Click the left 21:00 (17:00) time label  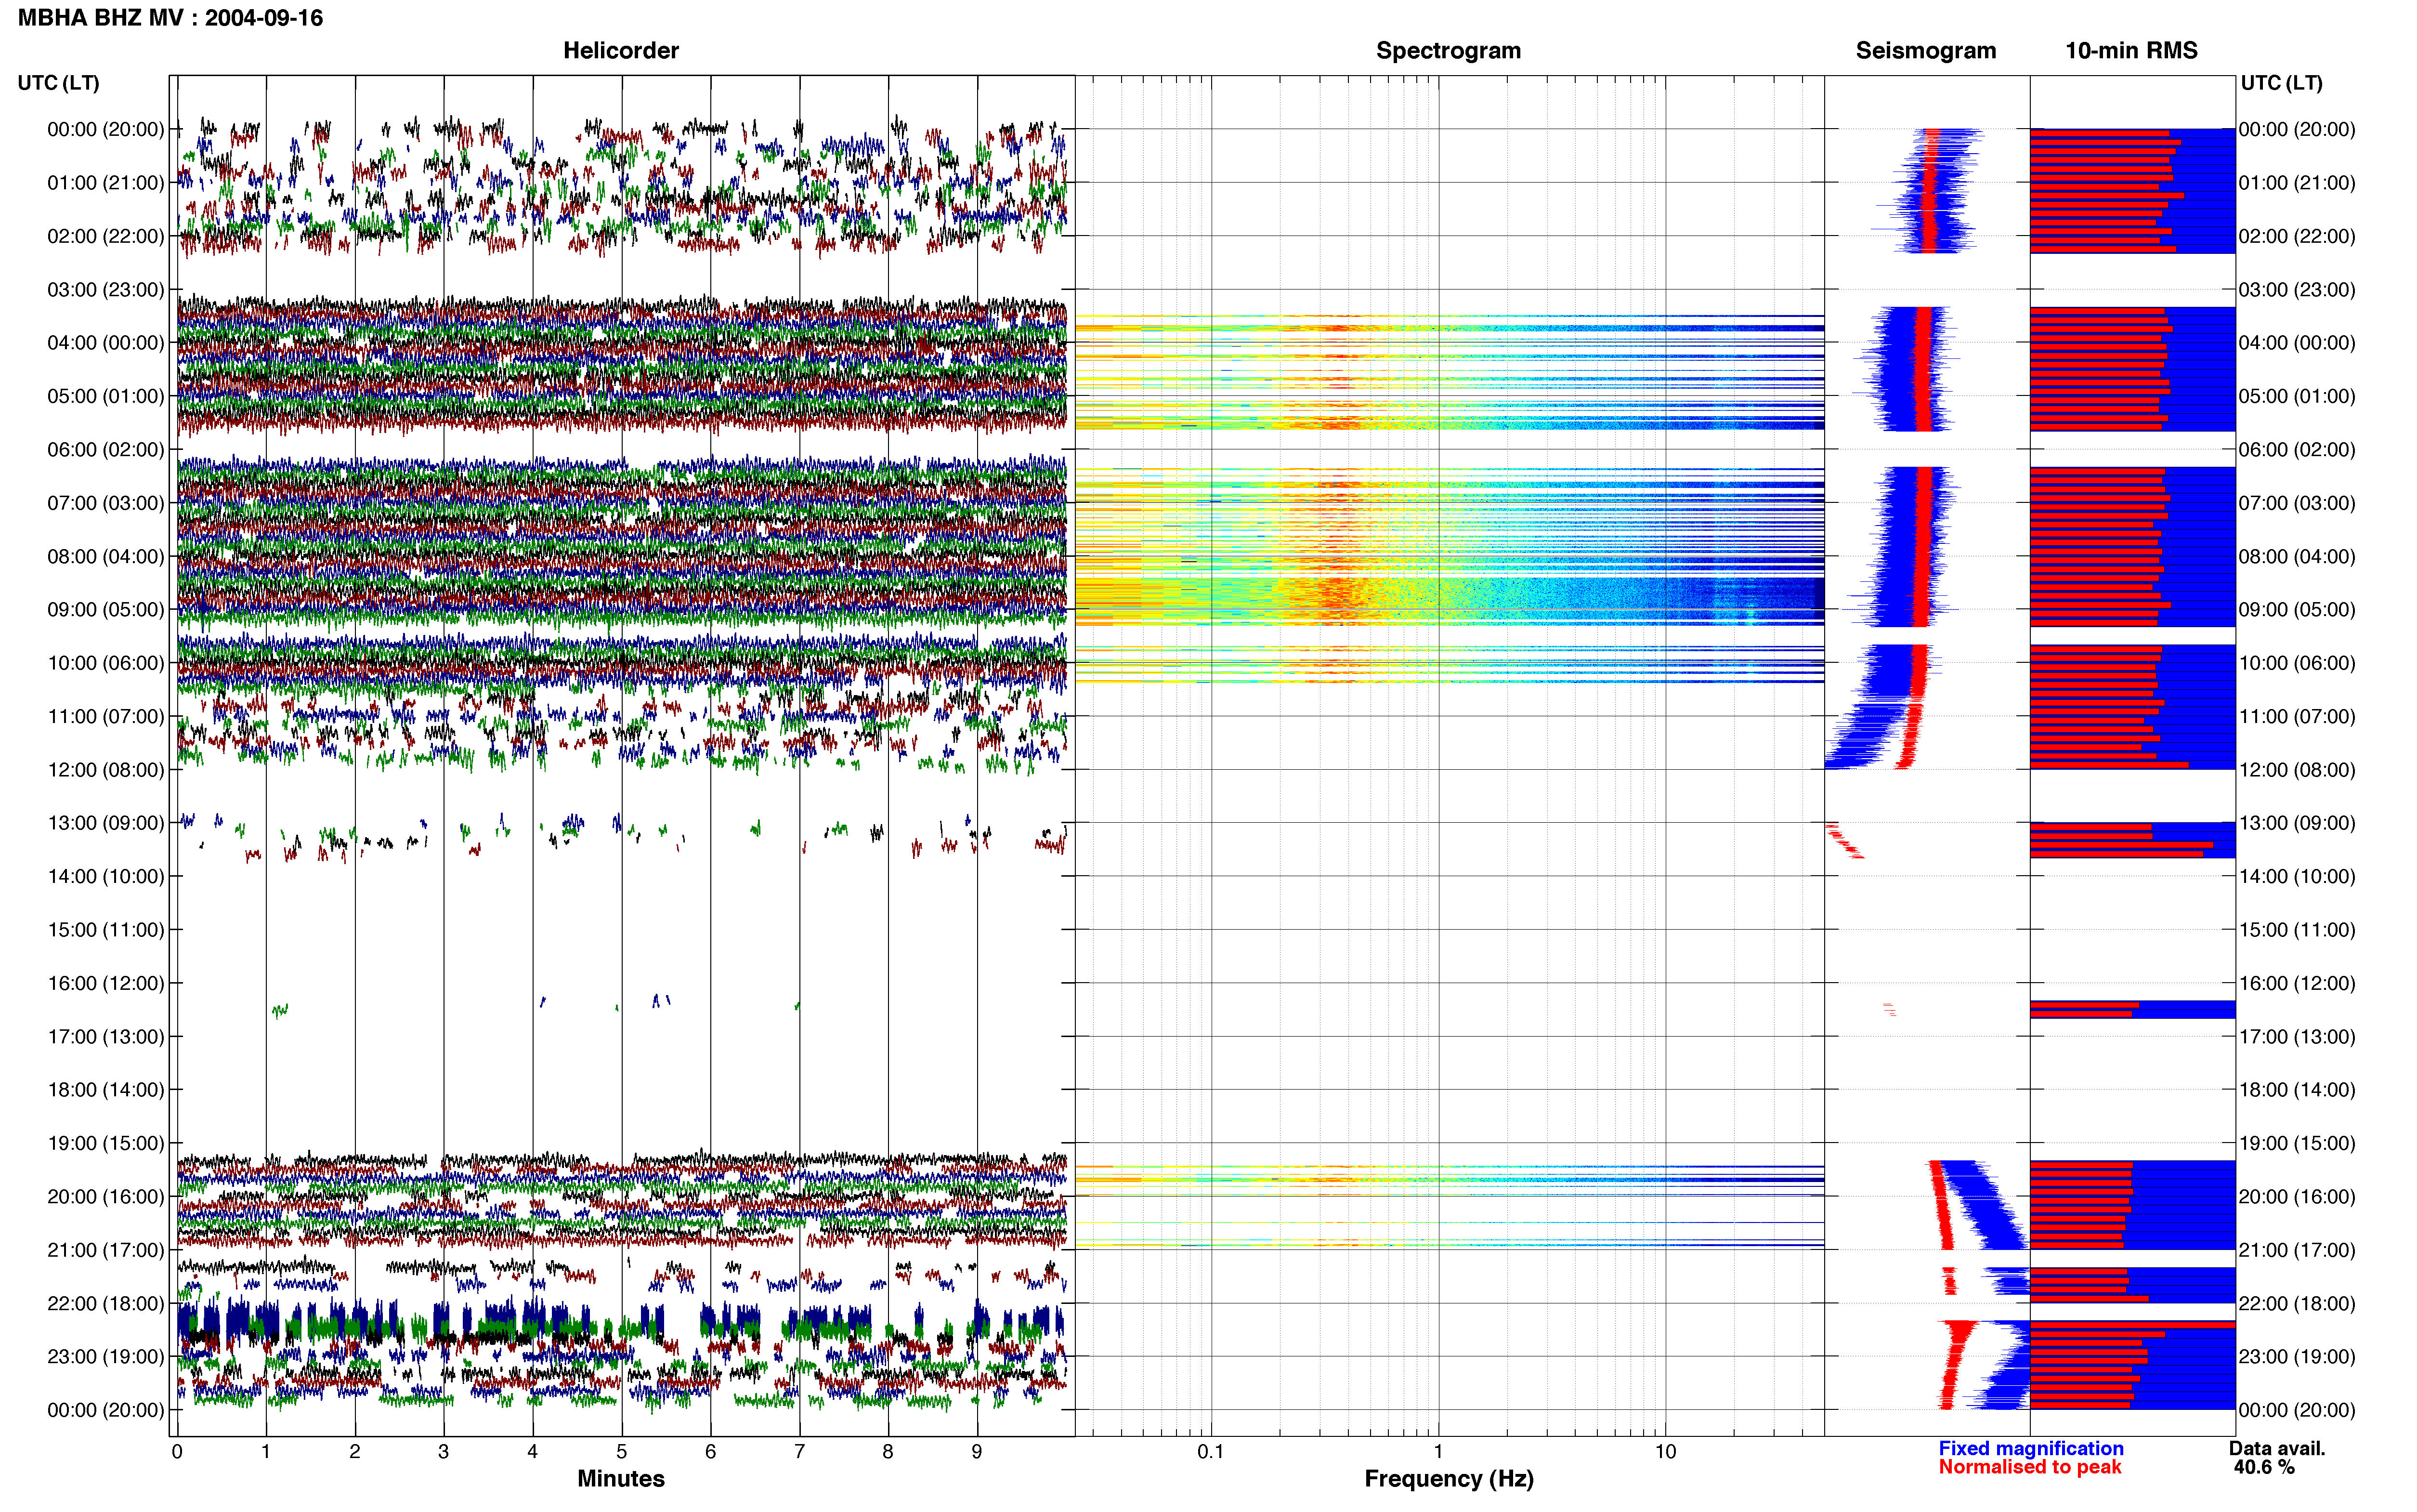pos(106,1250)
